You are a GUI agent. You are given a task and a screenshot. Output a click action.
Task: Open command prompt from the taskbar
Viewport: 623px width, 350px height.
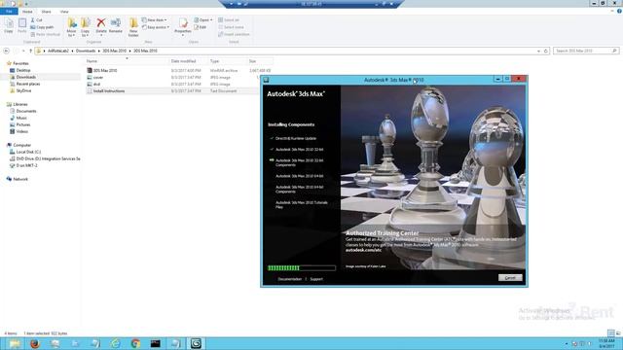coord(156,343)
